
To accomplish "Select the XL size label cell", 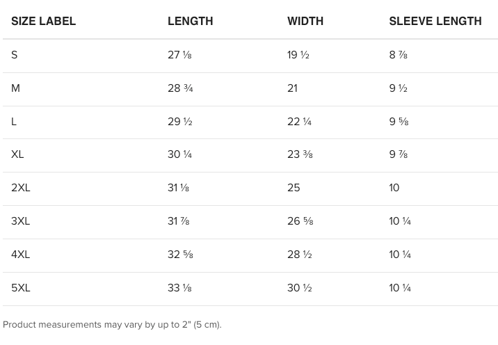I will 17,154.
